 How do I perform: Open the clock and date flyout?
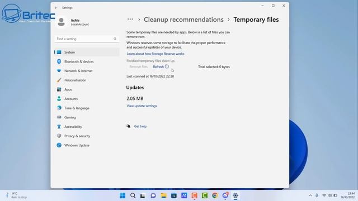348,195
